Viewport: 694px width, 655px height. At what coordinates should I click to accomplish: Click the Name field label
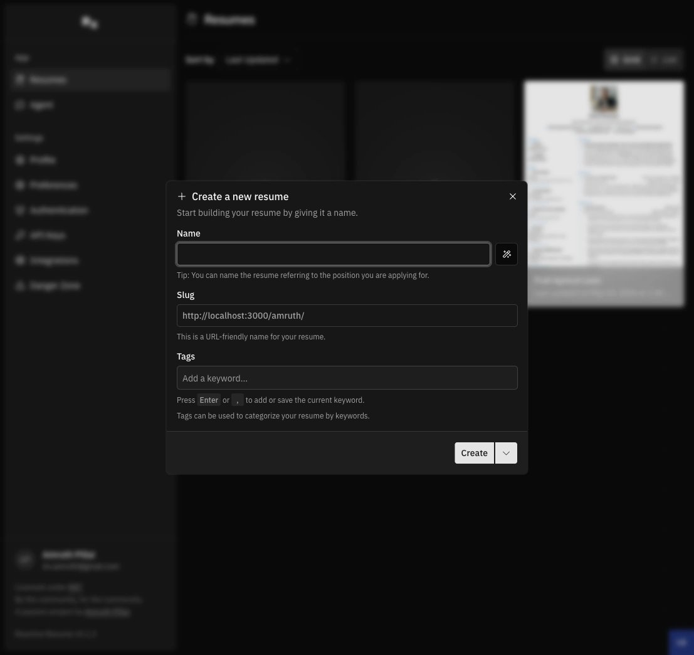[189, 233]
